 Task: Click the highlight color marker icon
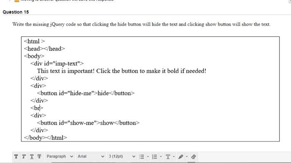click(x=181, y=157)
